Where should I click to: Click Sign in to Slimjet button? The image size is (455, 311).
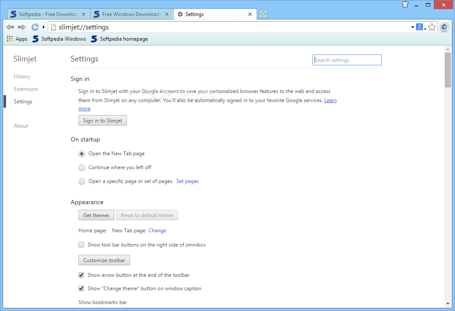(x=102, y=120)
